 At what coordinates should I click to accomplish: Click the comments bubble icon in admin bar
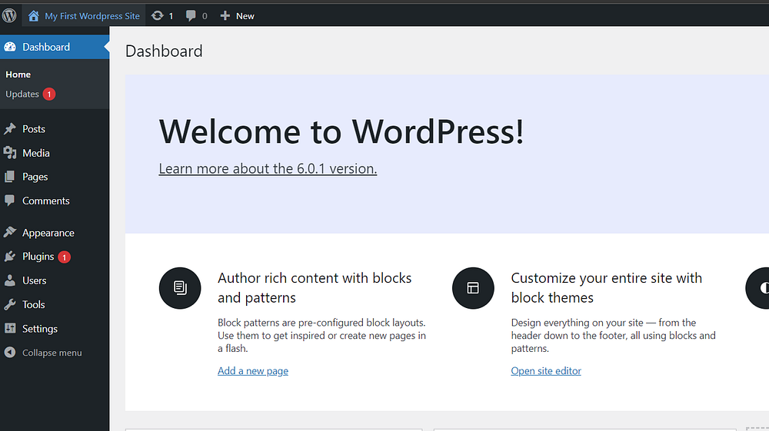coord(191,15)
